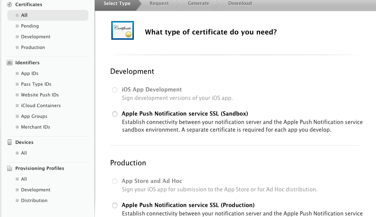This screenshot has width=376, height=217.
Task: Go to the Download step
Action: click(240, 3)
